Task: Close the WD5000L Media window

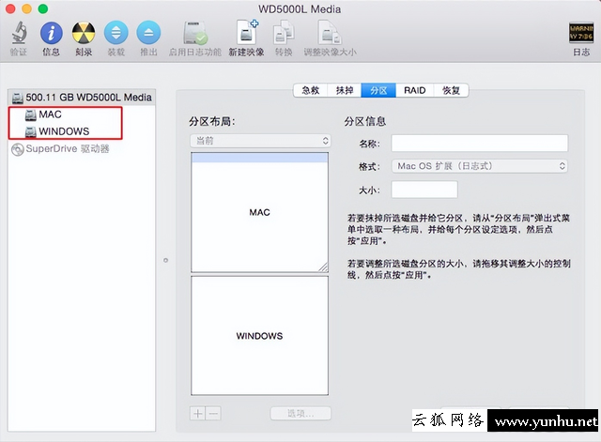Action: point(10,8)
